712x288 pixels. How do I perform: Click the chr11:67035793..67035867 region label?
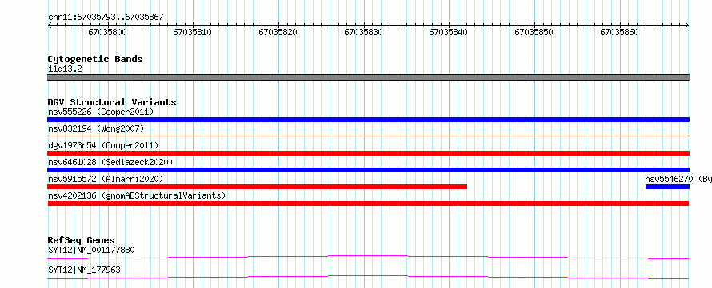[x=106, y=17]
